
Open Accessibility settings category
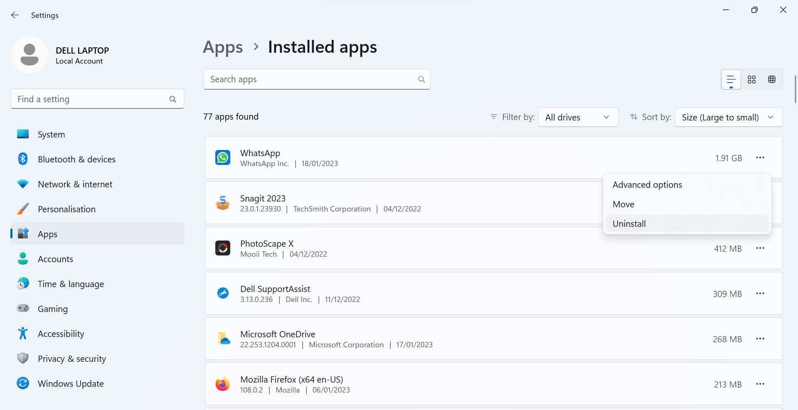(x=98, y=334)
